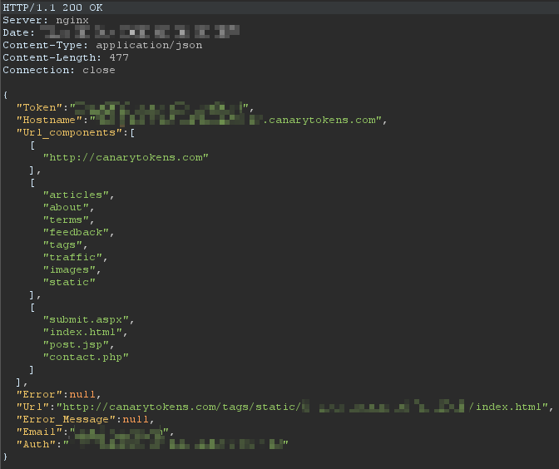Image resolution: width=559 pixels, height=469 pixels.
Task: Select the "articles" array entry
Action: [77, 195]
